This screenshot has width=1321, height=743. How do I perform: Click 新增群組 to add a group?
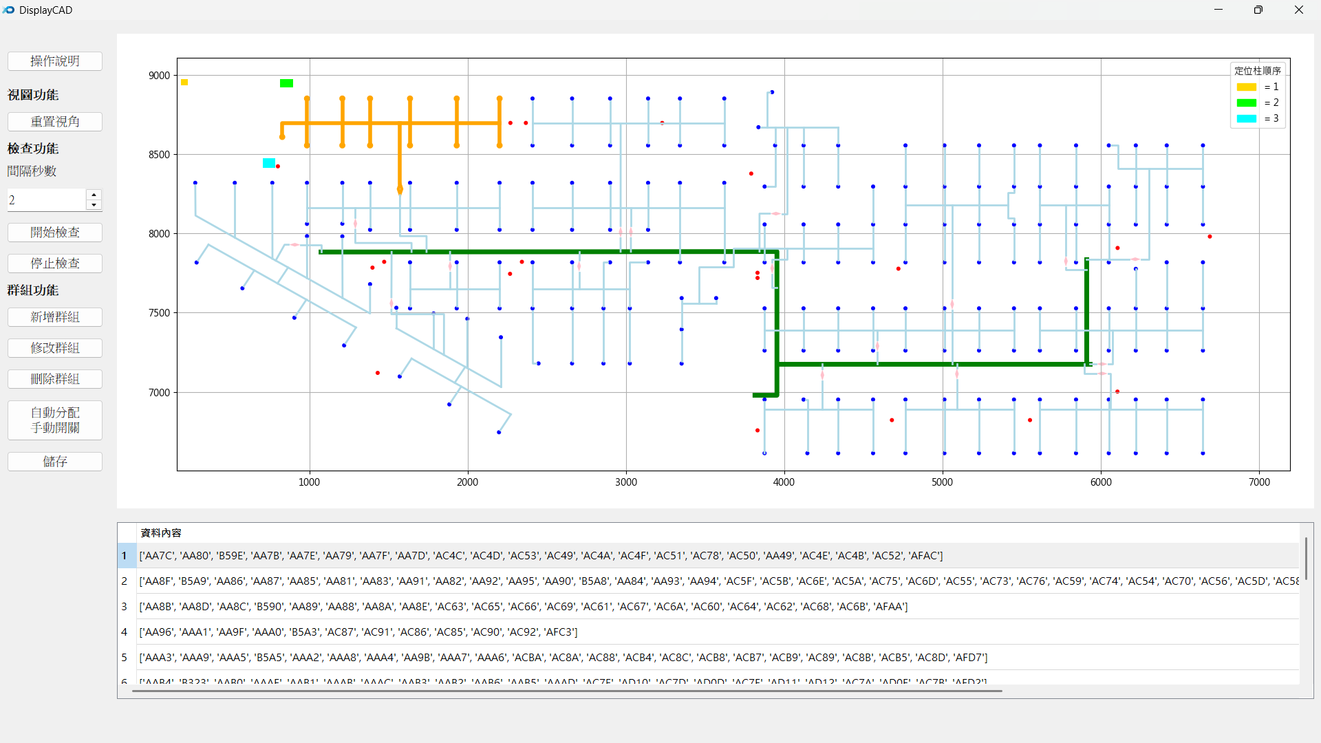click(55, 317)
